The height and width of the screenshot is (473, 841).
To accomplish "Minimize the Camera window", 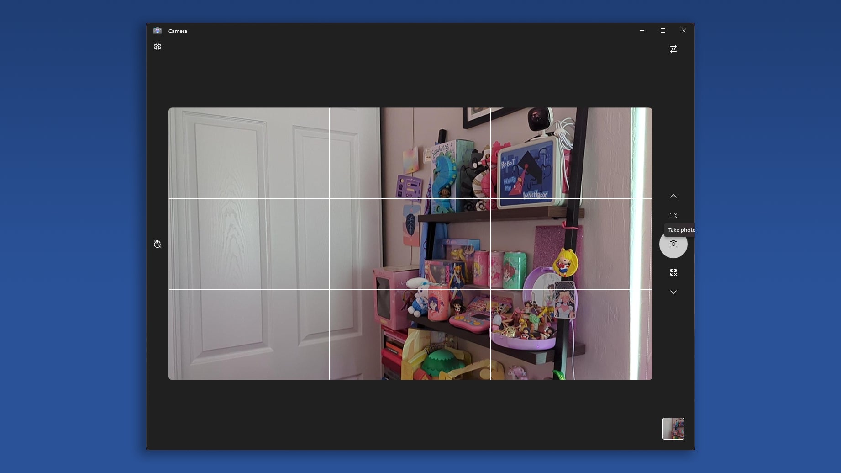I will (642, 31).
